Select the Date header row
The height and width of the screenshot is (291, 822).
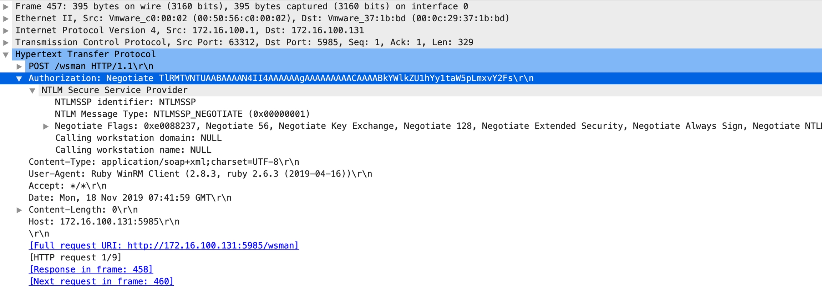(x=130, y=198)
